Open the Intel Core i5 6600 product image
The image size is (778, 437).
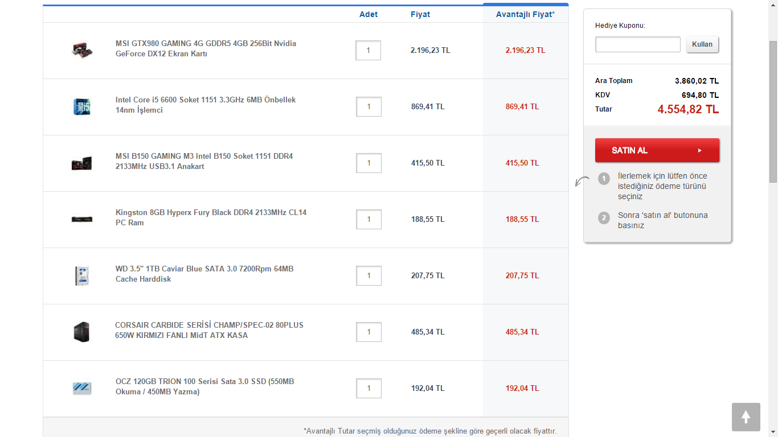tap(82, 106)
